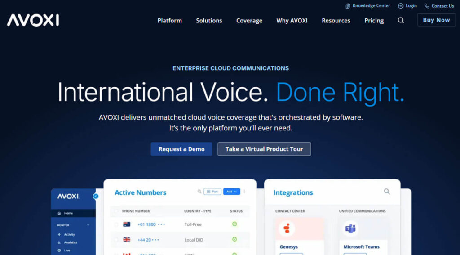Open the Why AVOXI menu
Viewport: 460px width, 255px height.
point(292,21)
